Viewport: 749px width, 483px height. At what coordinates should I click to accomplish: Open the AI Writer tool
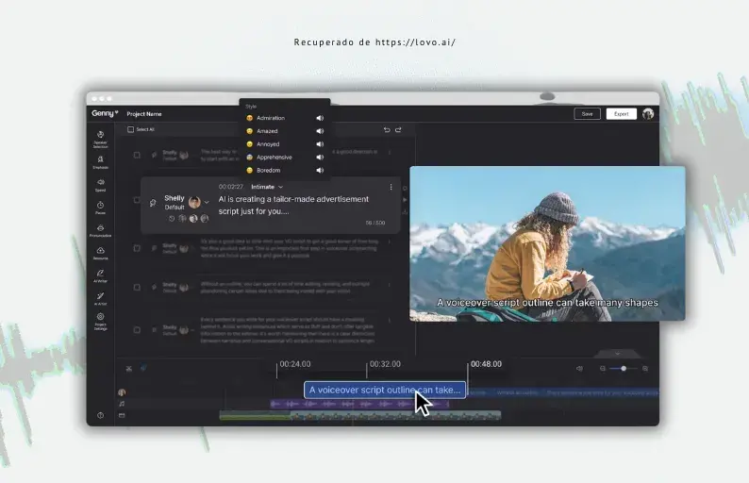[100, 275]
